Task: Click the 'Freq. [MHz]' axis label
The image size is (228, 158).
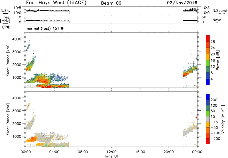Action: click(5, 19)
